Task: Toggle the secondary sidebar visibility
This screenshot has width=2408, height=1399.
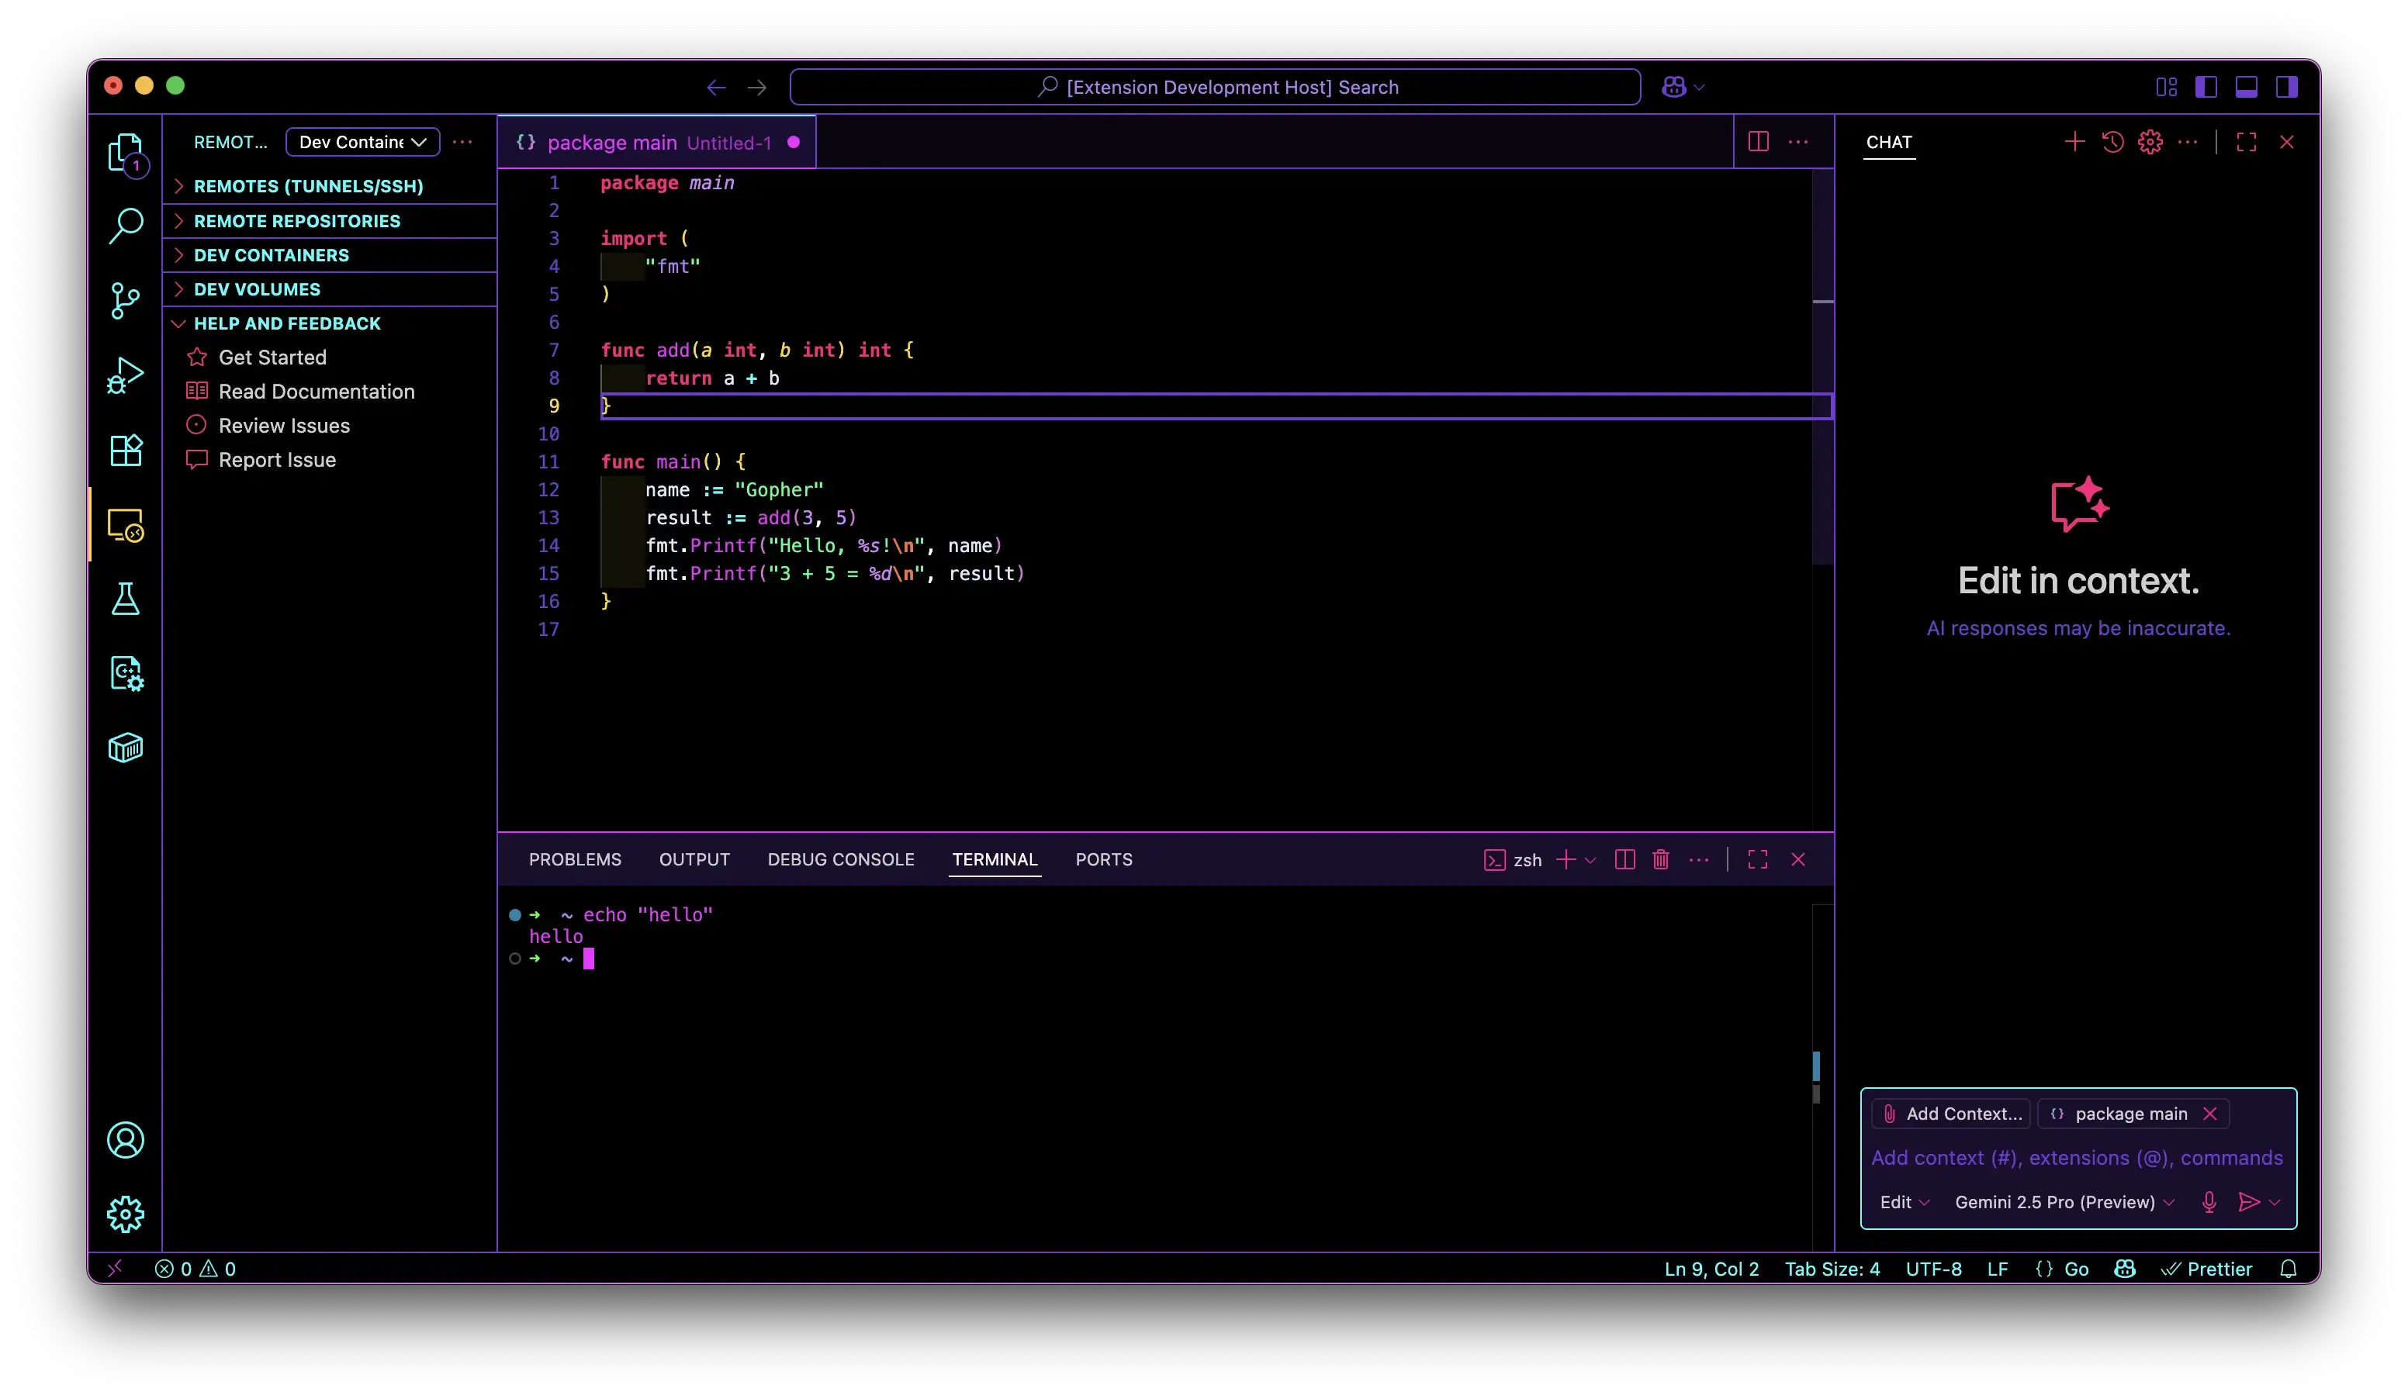Action: [x=2287, y=87]
